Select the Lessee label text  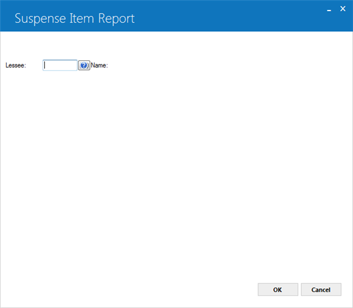(16, 65)
